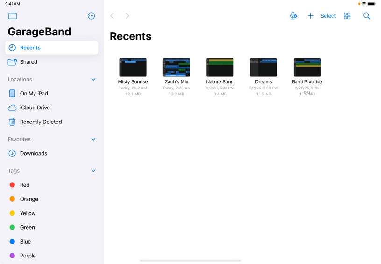Create new song with plus icon
The image size is (381, 264).
310,16
